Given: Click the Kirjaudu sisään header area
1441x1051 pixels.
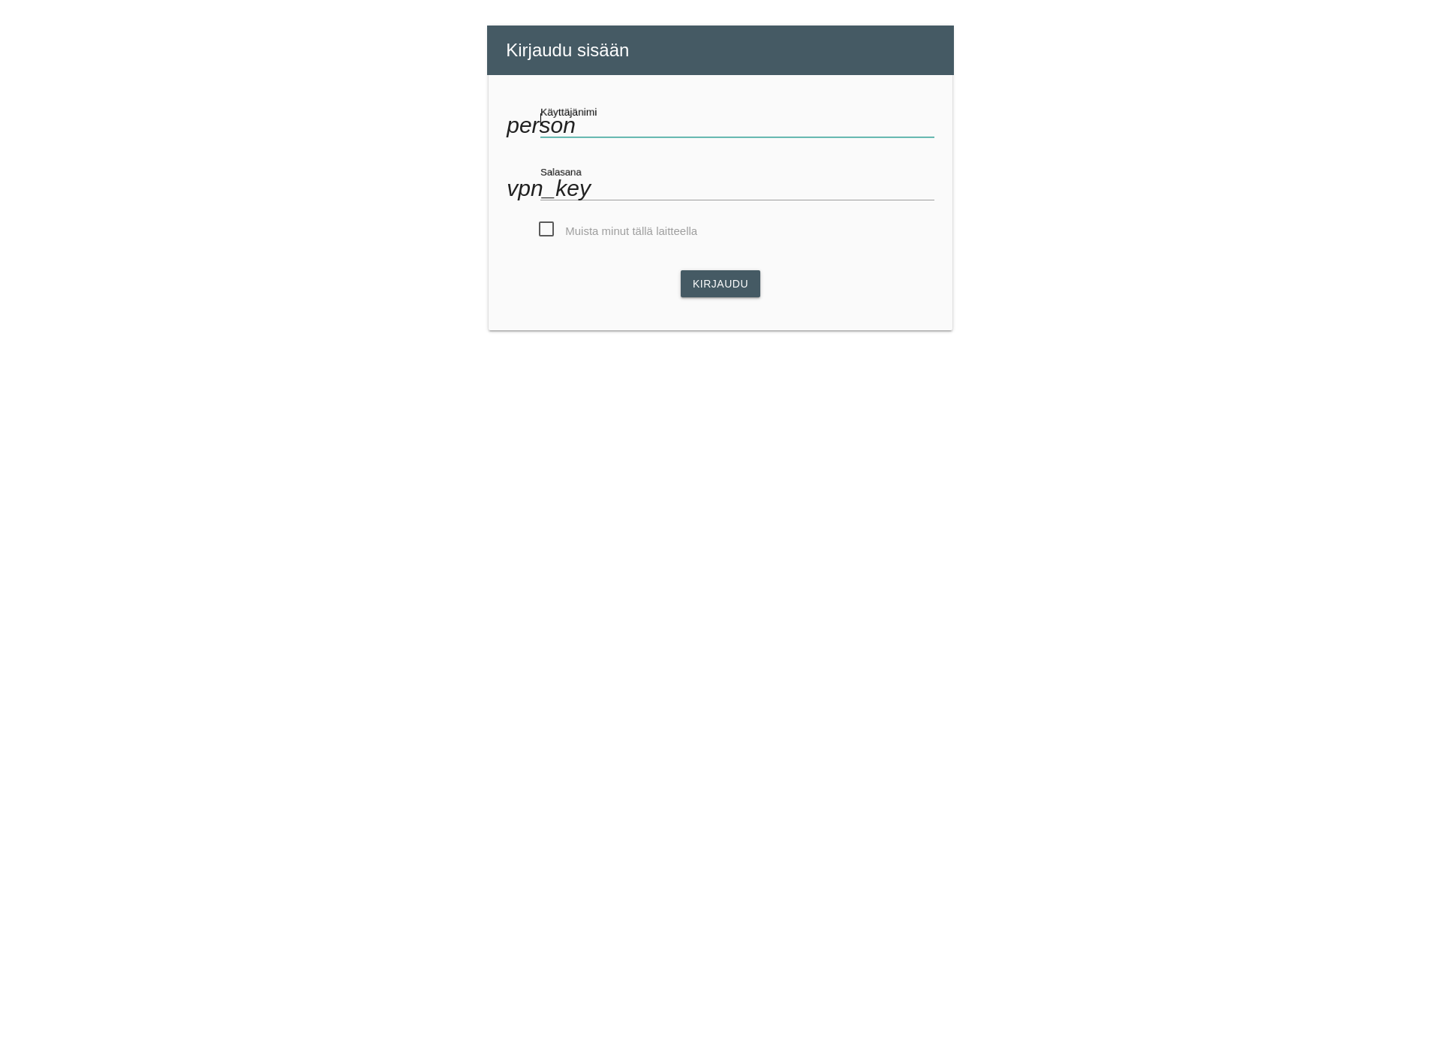Looking at the screenshot, I should click(720, 50).
